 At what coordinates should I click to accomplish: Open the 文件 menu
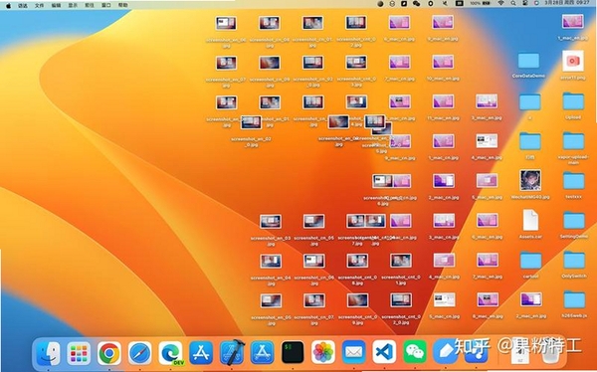coord(39,5)
